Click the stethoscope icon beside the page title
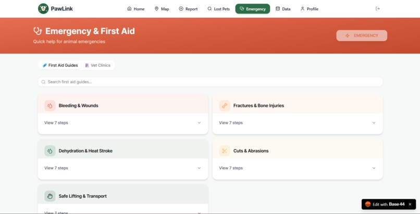This screenshot has height=214, width=420. pos(38,31)
